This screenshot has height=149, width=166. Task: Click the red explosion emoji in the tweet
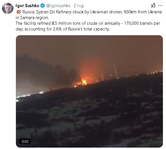point(19,12)
